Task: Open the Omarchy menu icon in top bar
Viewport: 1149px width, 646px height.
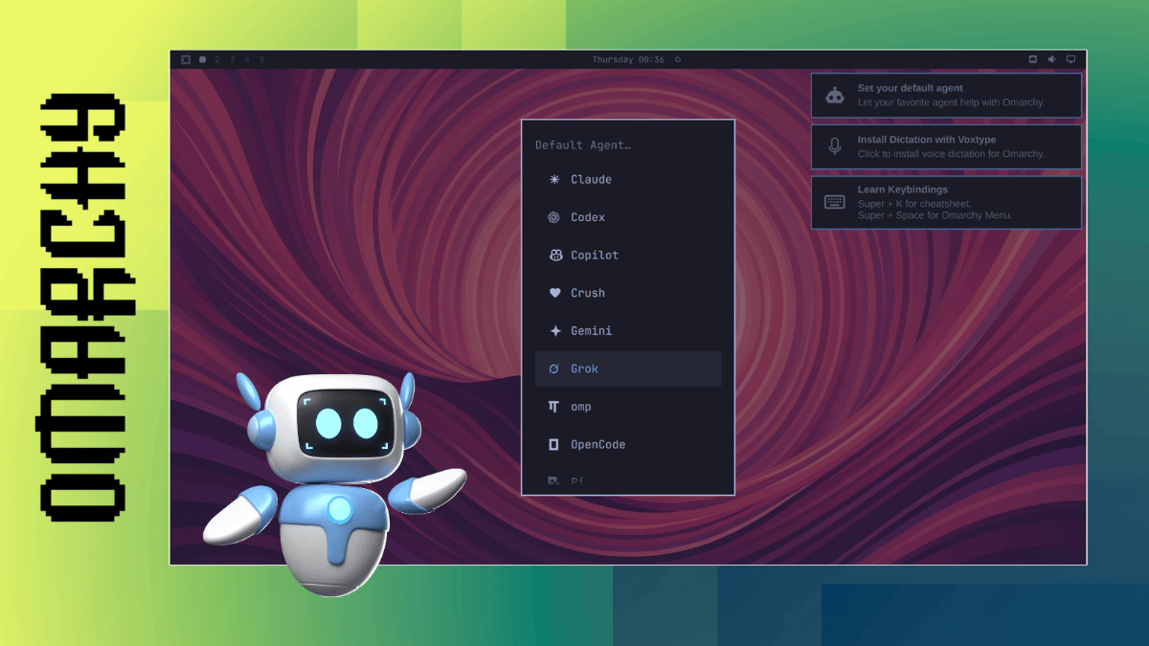Action: 186,59
